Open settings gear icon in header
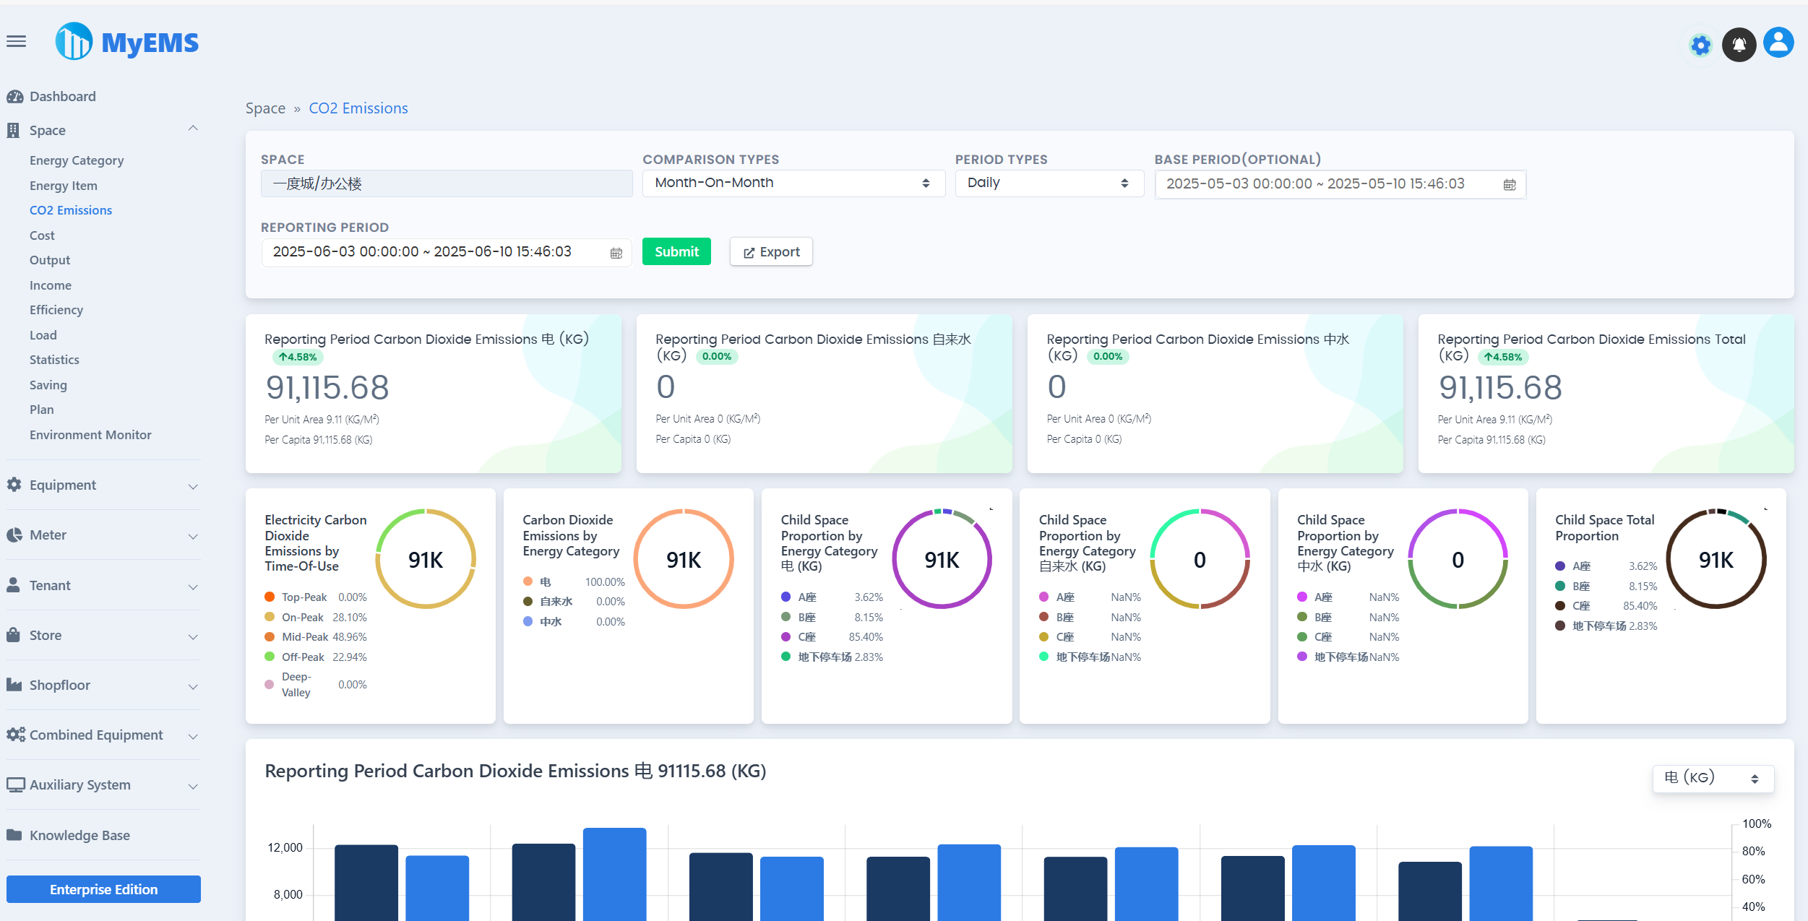The height and width of the screenshot is (921, 1808). click(x=1700, y=46)
